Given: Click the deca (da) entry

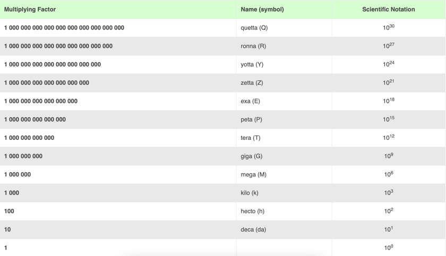Looking at the screenshot, I should (253, 229).
